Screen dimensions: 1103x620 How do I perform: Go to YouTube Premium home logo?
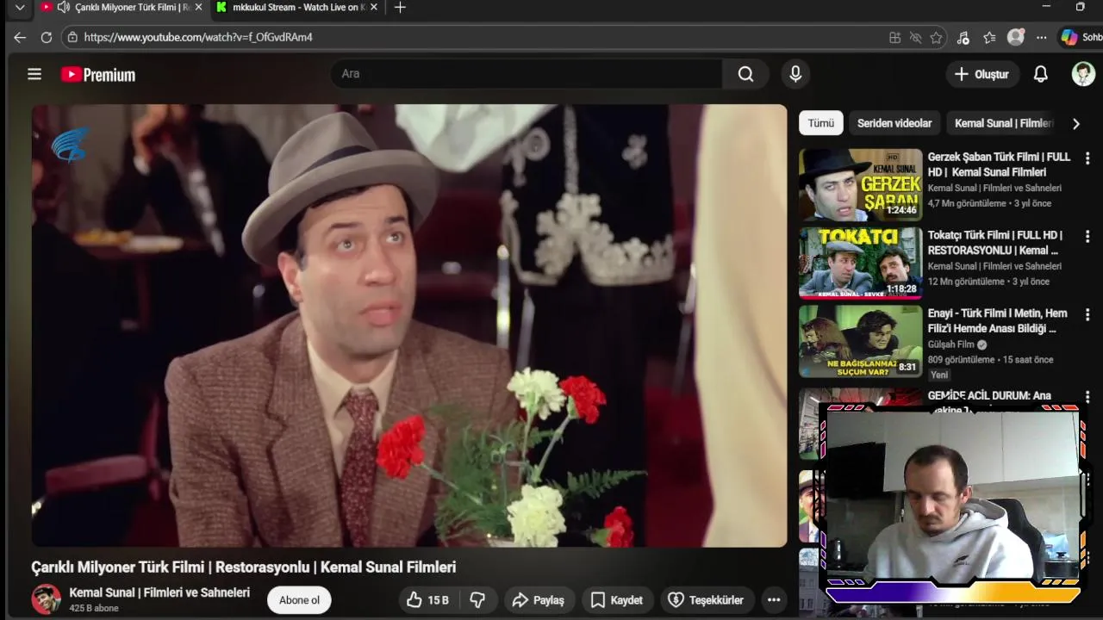pos(98,75)
